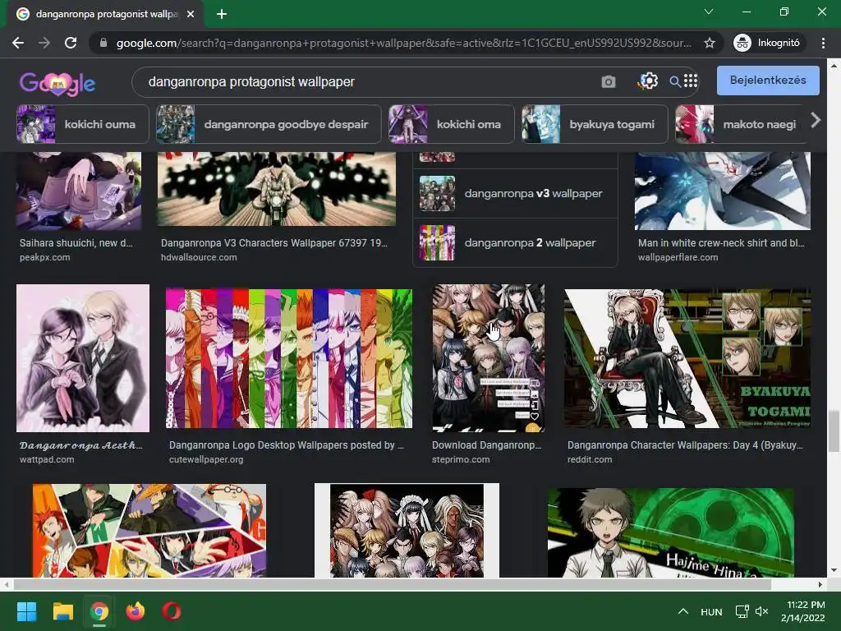Image resolution: width=841 pixels, height=631 pixels.
Task: Filter results by byakuya togami chip
Action: point(595,124)
